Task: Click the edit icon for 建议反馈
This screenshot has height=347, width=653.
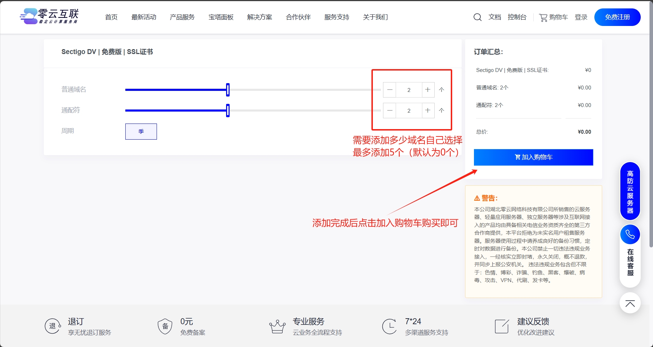Action: tap(502, 326)
